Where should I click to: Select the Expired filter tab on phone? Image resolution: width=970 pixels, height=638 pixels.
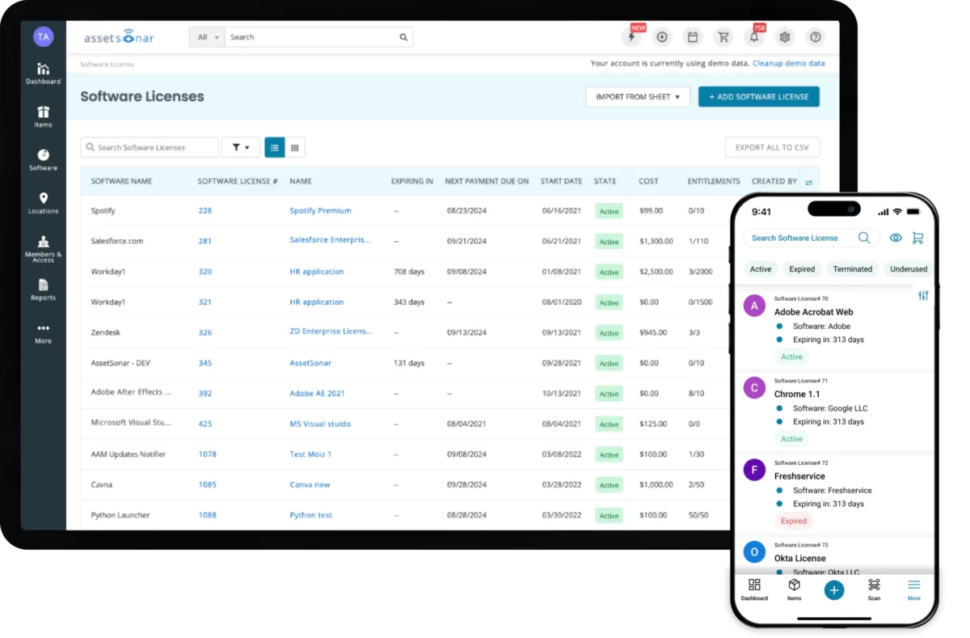tap(802, 269)
